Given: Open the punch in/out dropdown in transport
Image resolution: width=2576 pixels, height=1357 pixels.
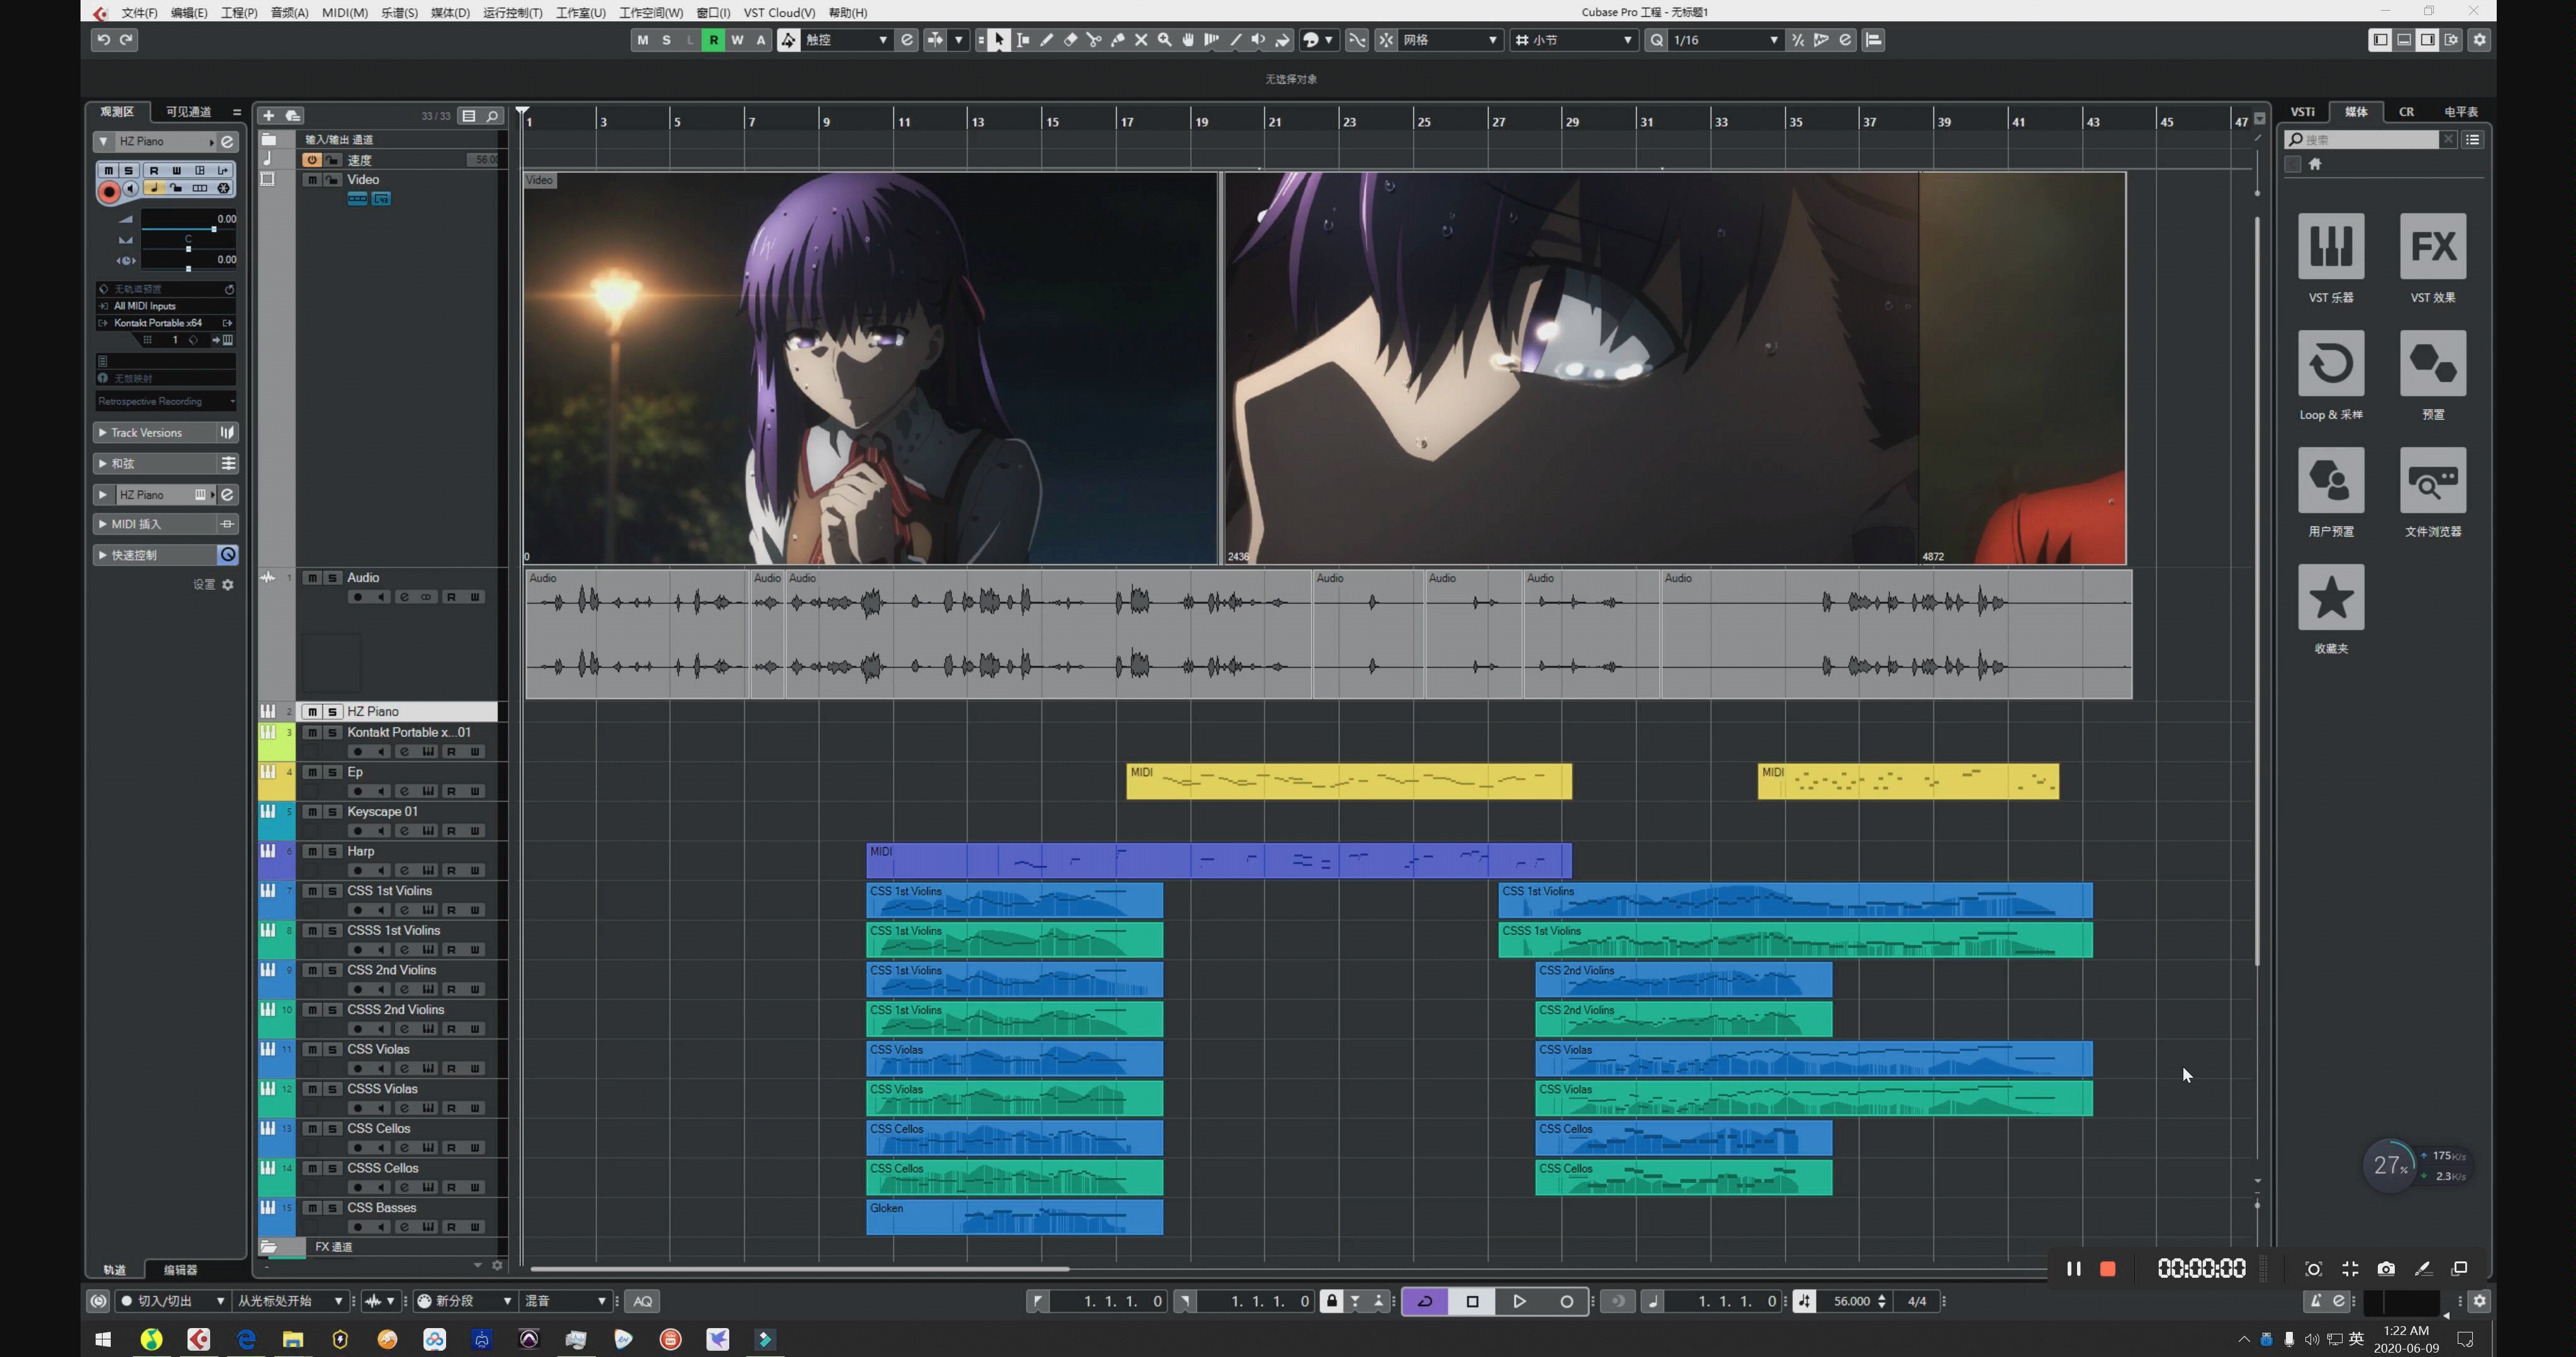Looking at the screenshot, I should 173,1301.
